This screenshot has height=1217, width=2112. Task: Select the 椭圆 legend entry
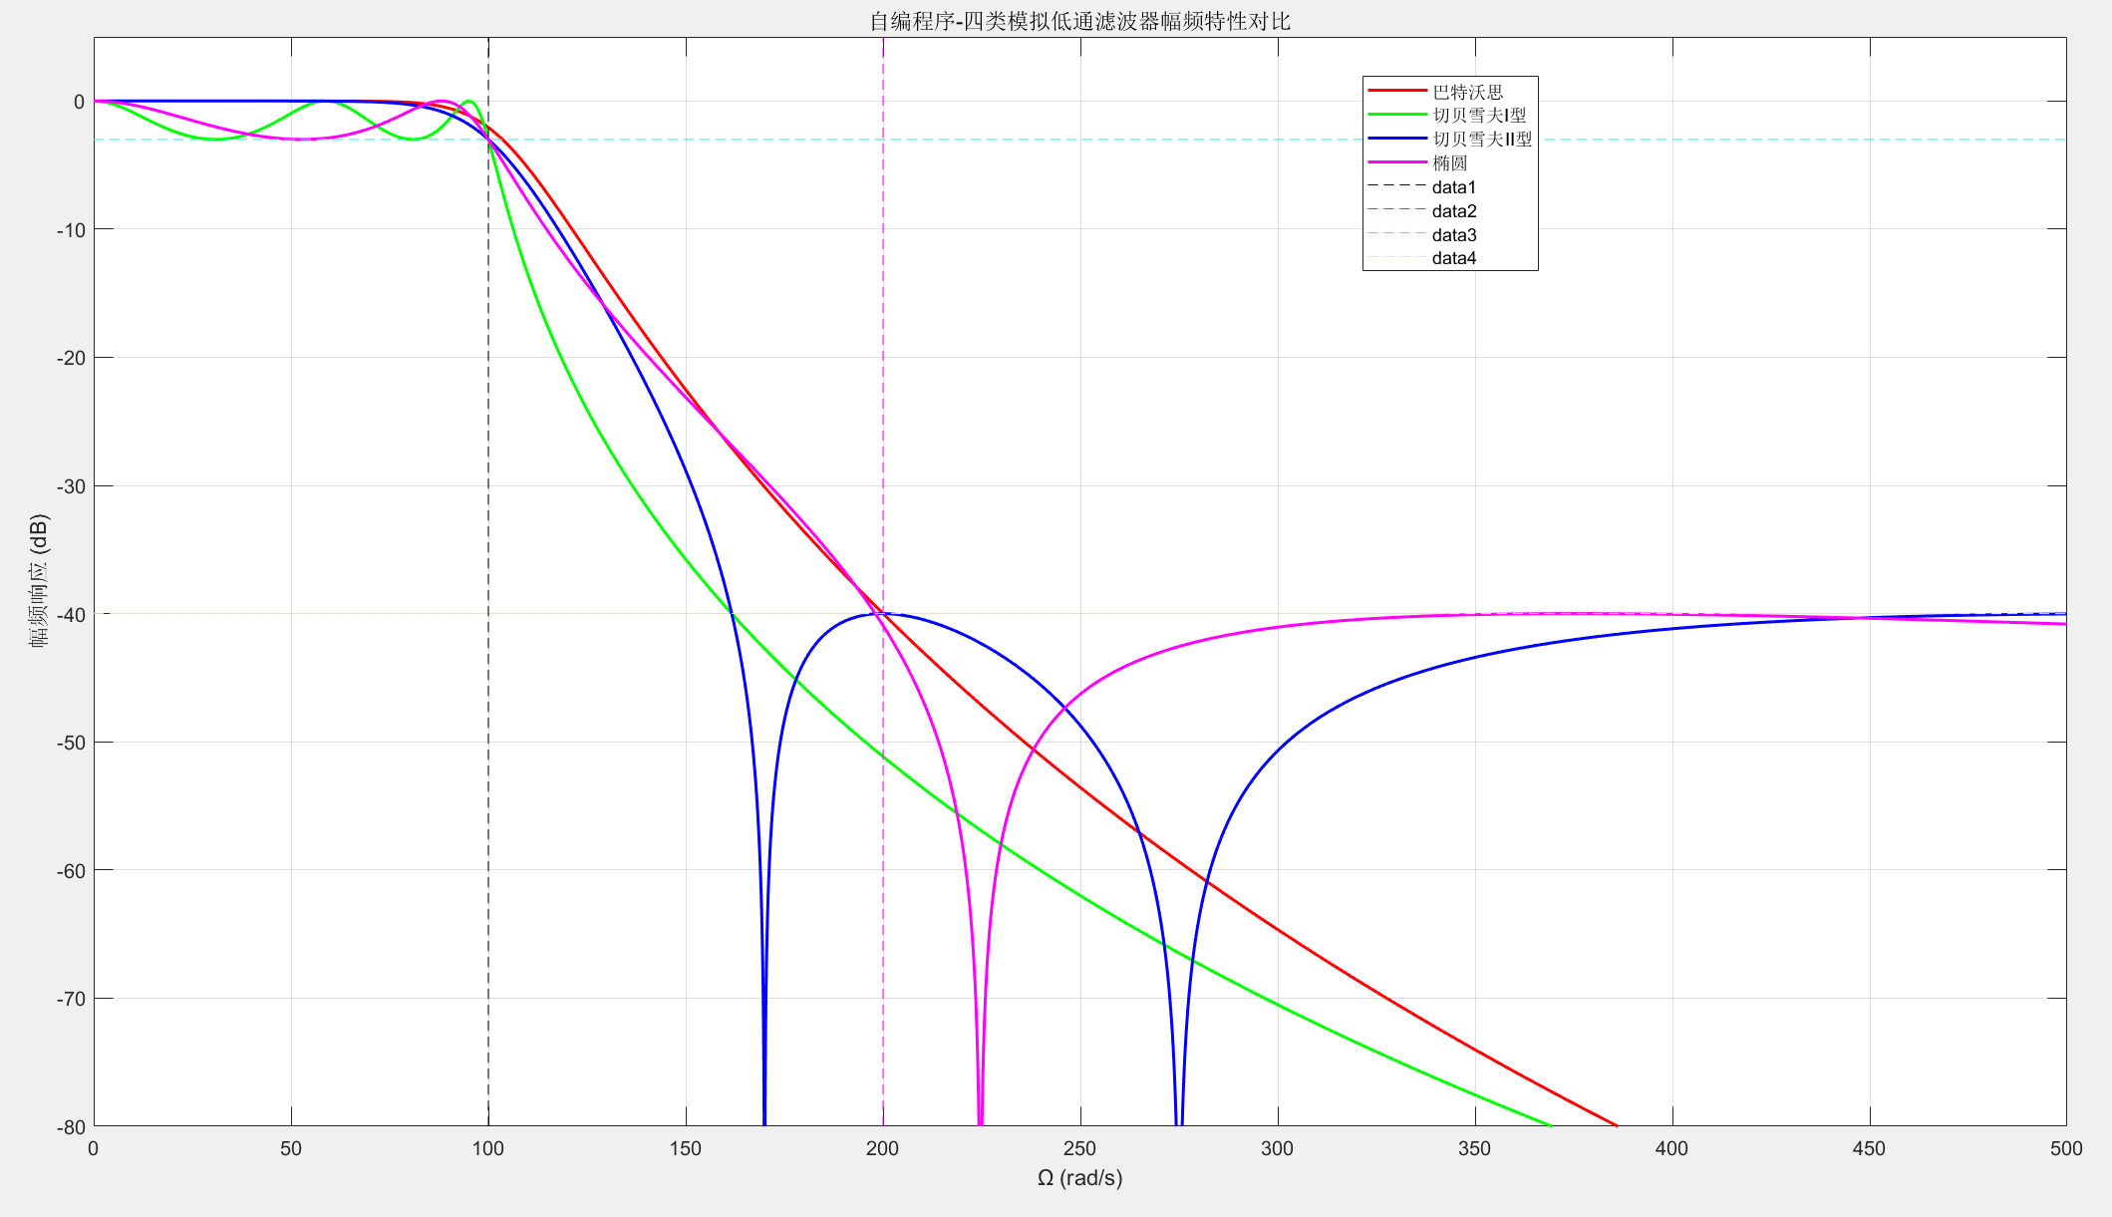click(x=1450, y=163)
